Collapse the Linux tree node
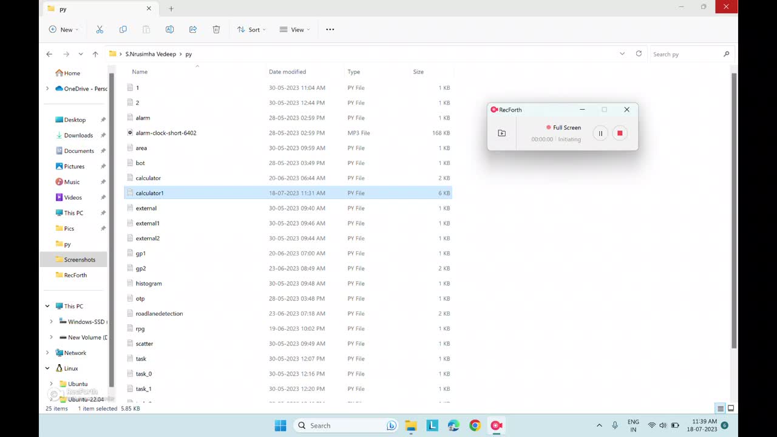The image size is (777, 437). coord(47,368)
